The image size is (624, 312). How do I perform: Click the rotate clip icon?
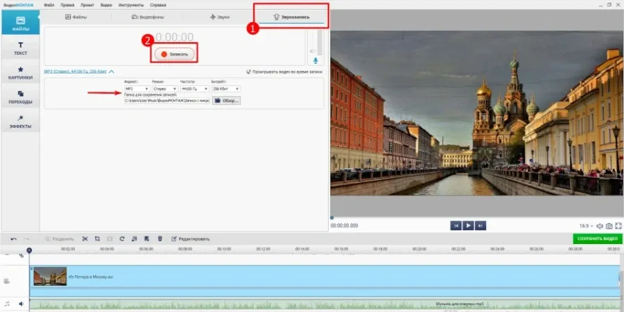click(x=122, y=239)
